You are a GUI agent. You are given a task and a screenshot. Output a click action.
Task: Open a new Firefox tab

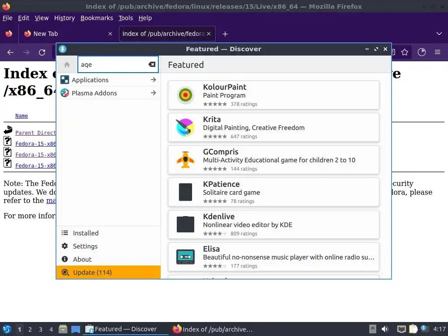point(225,34)
